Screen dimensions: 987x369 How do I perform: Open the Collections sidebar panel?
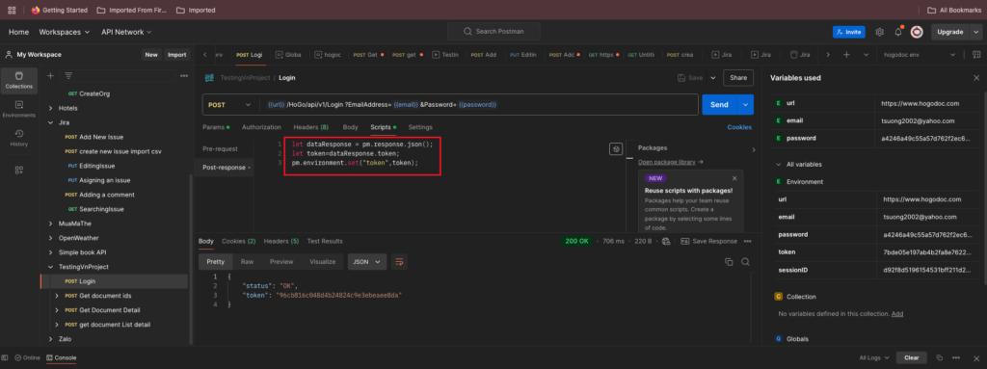tap(19, 81)
